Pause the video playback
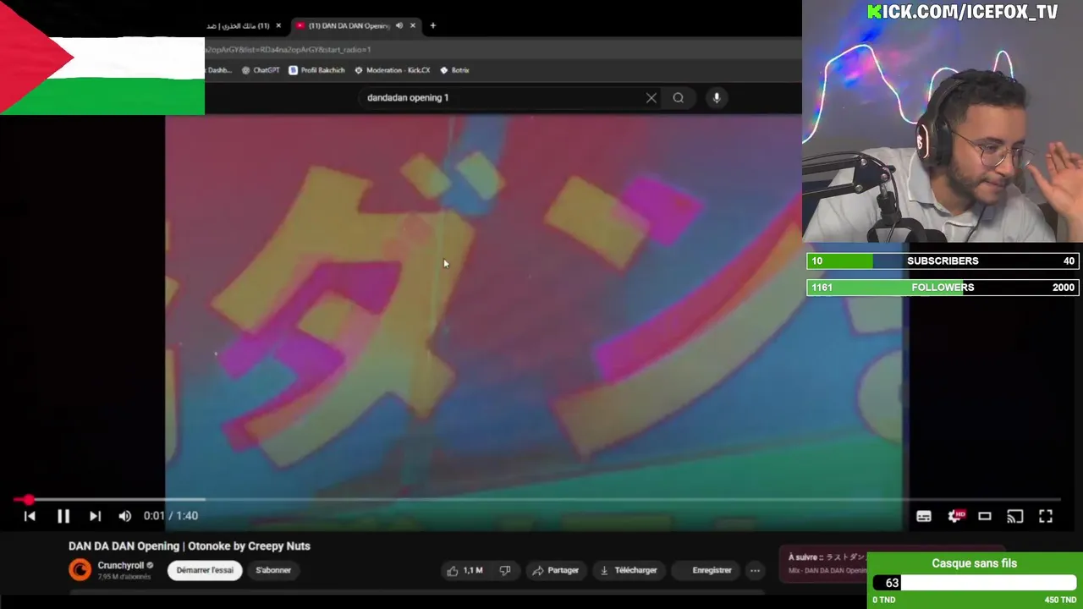 63,516
